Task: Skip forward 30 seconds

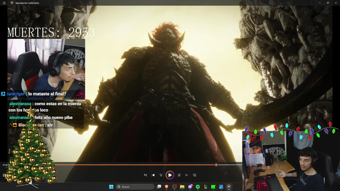Action: tap(179, 175)
